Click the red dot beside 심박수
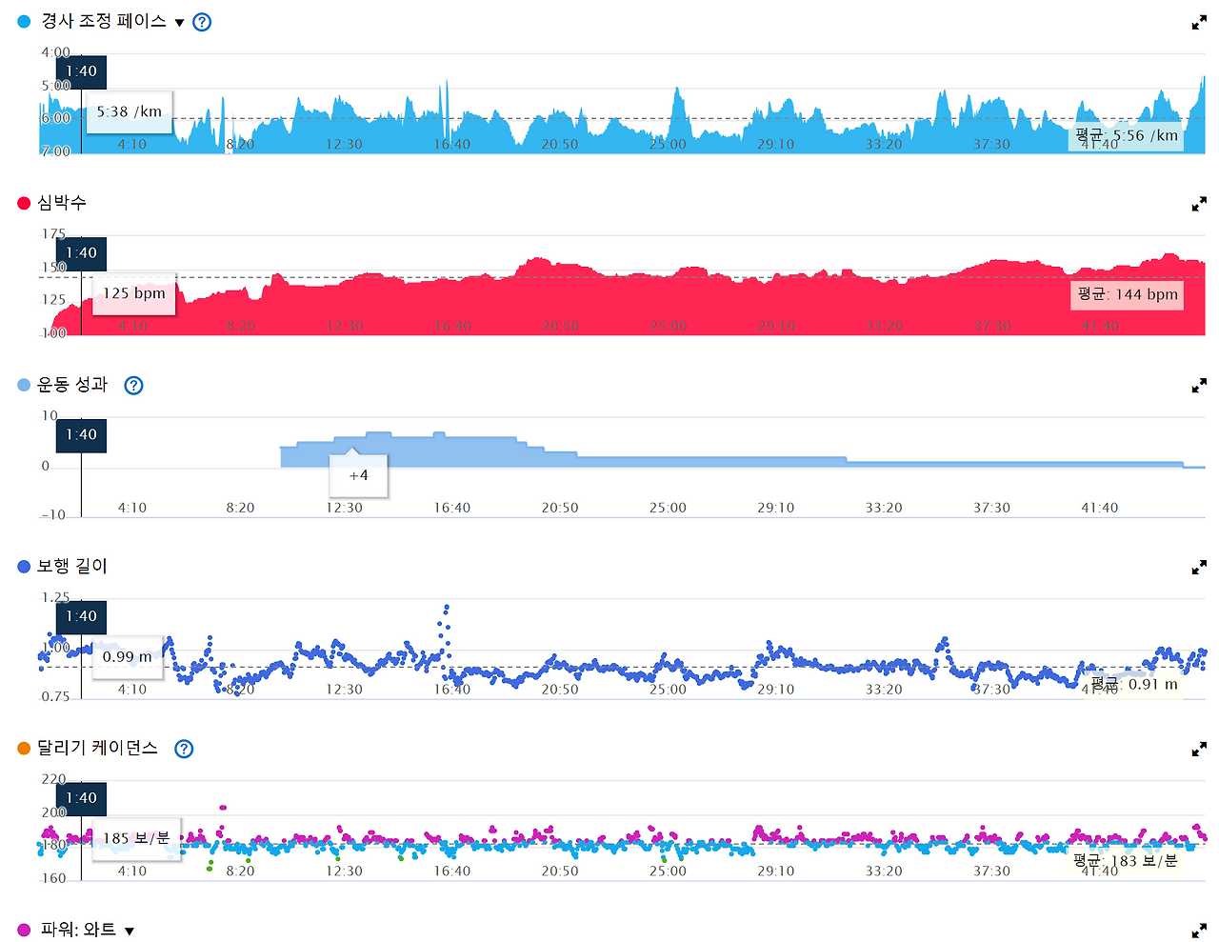1219x942 pixels. (24, 203)
